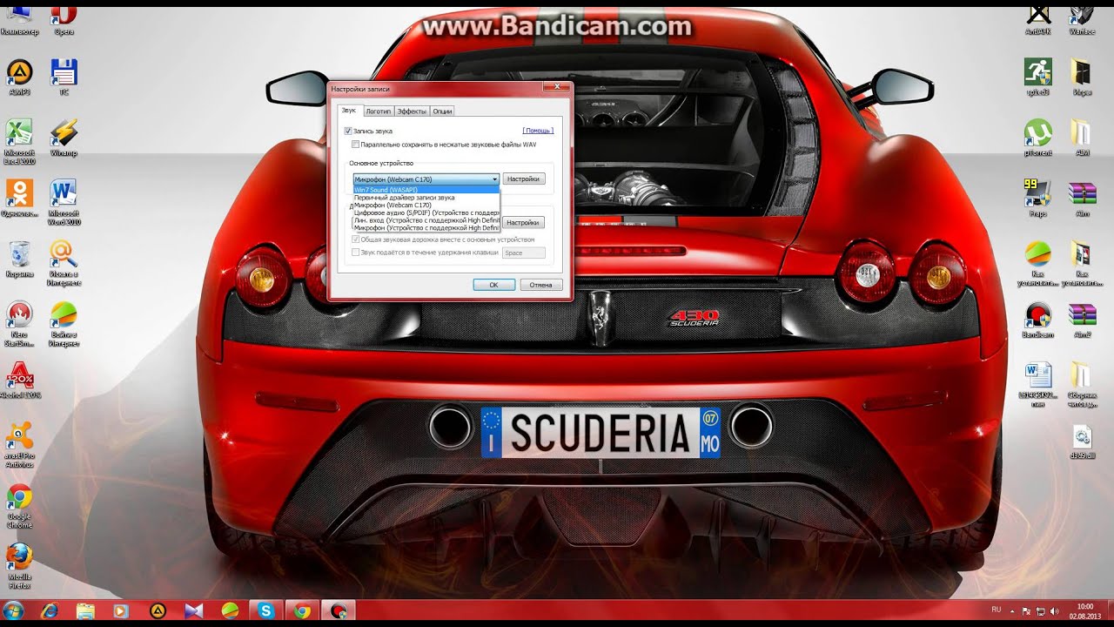The width and height of the screenshot is (1114, 627).
Task: Open the Bandicam desktop shortcut
Action: tap(1037, 320)
